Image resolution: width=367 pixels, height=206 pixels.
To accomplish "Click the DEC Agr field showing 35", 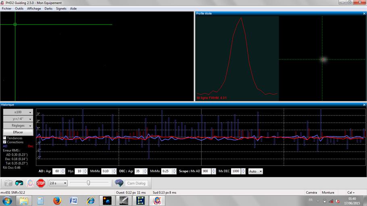I will coord(139,171).
